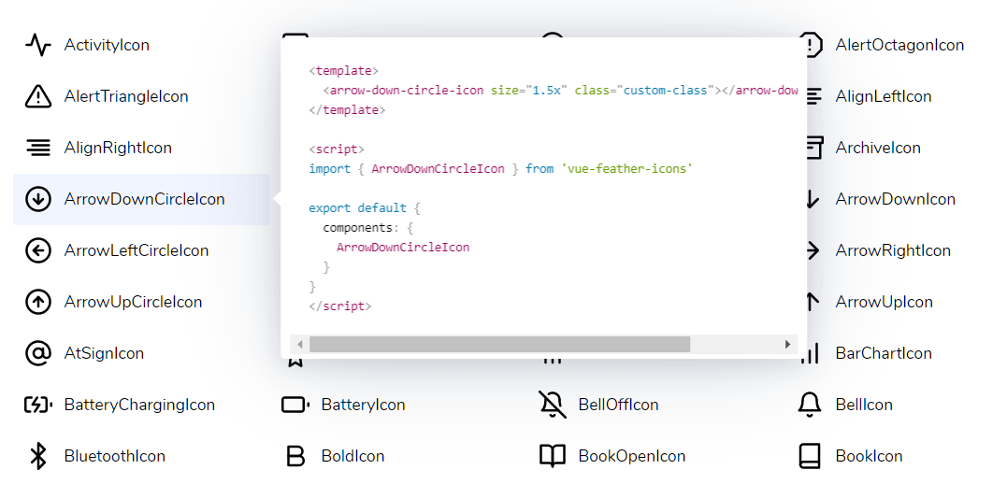Click the BookIcon label
This screenshot has width=1007, height=484.
(x=869, y=456)
